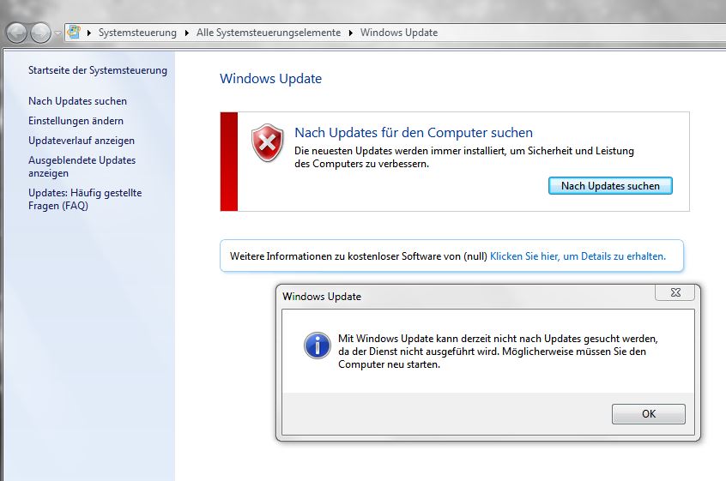Open Ausgeblendete Updates anzeigen link
726x481 pixels.
click(x=82, y=166)
